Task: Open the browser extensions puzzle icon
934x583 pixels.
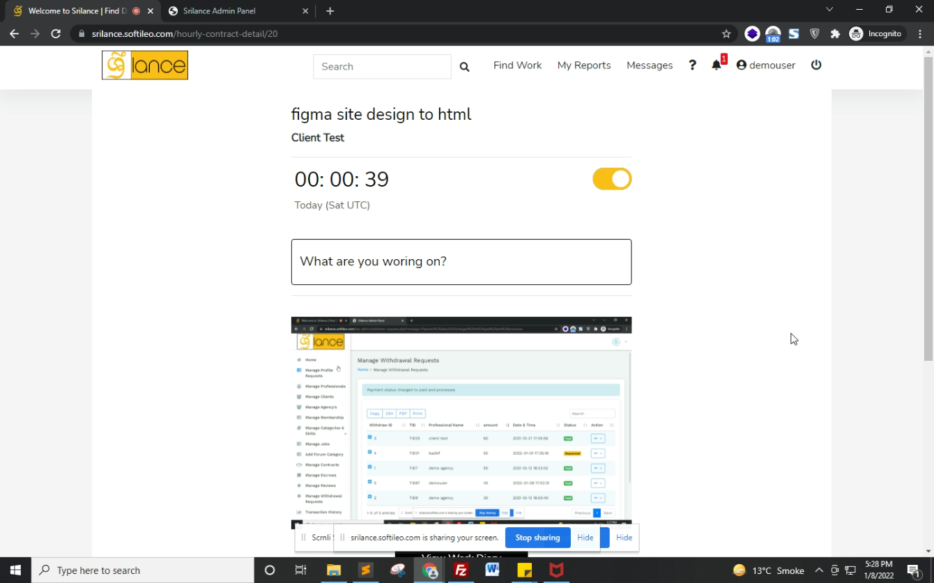Action: point(835,33)
